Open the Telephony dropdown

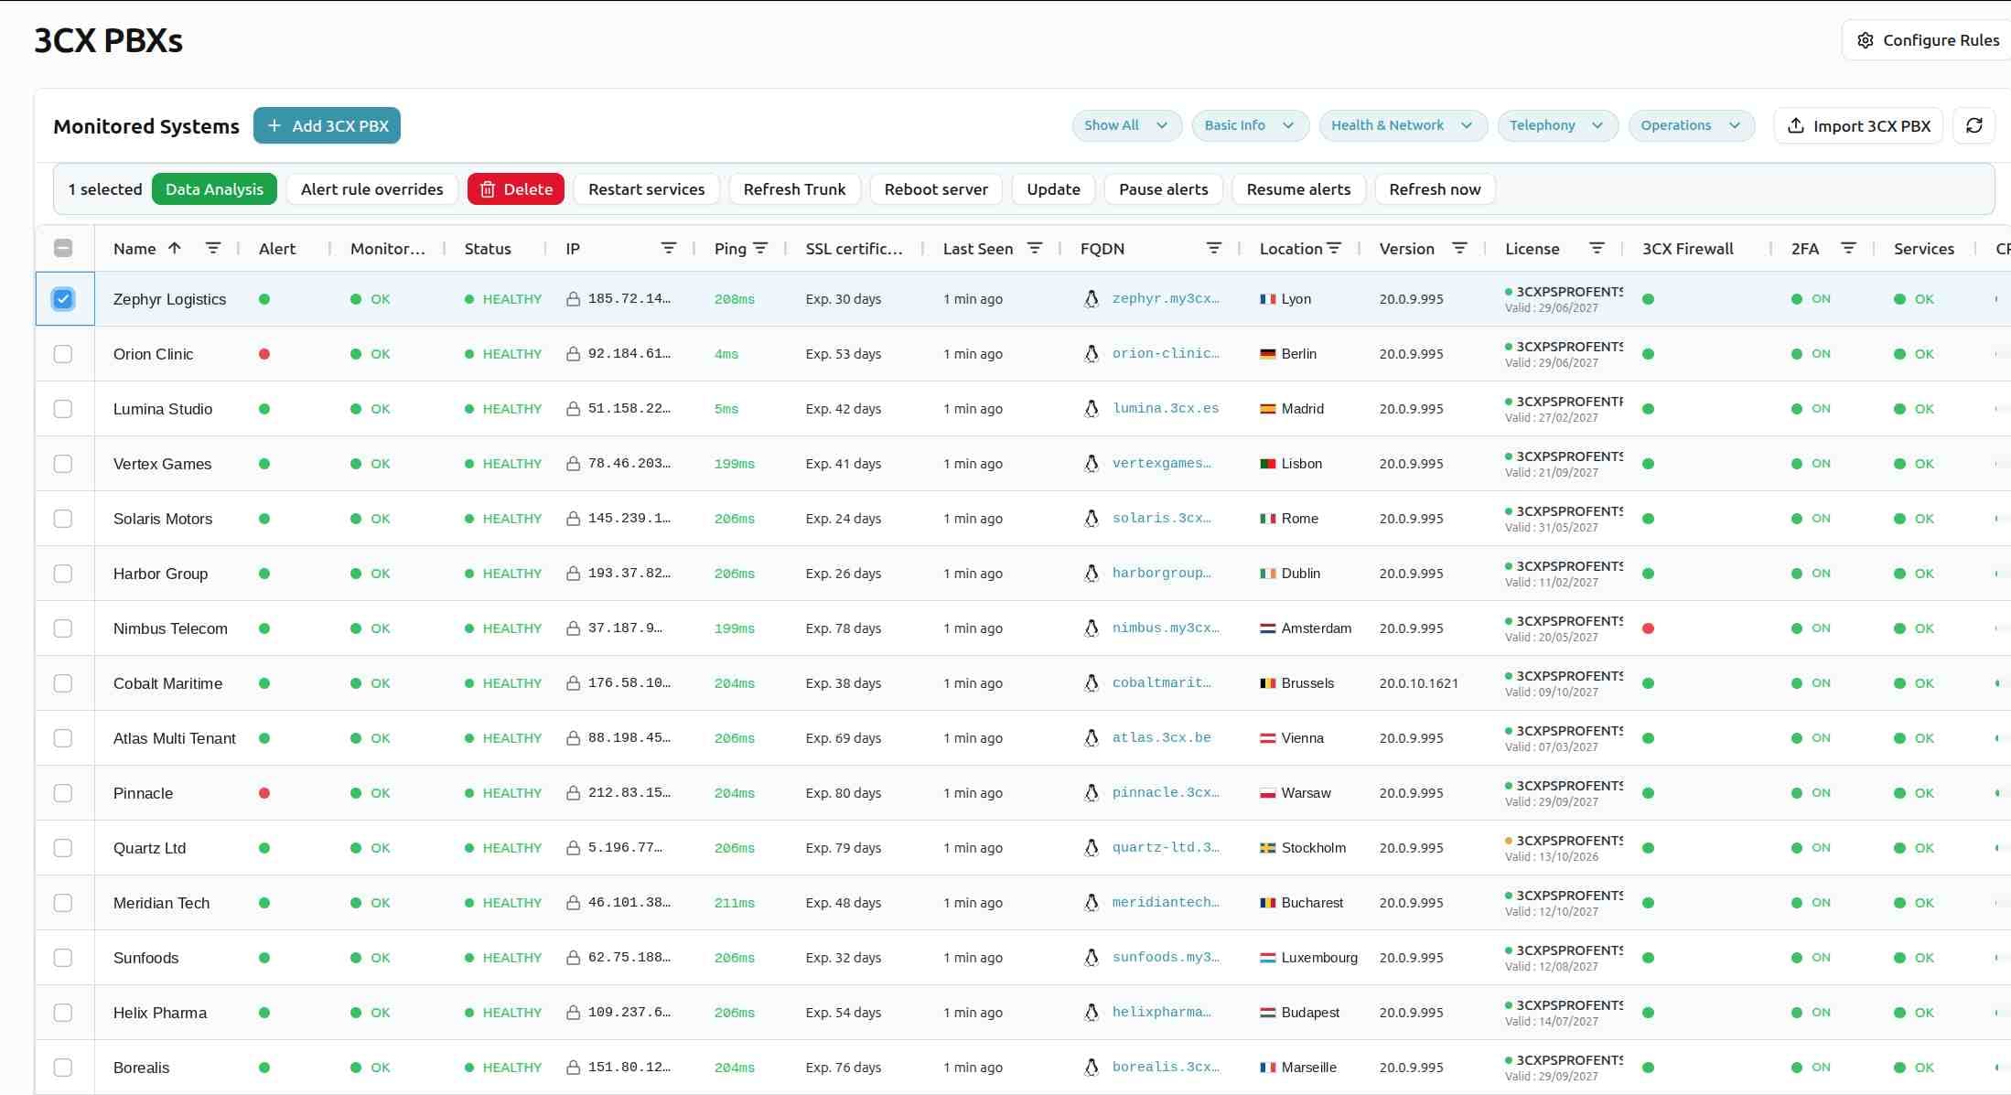pyautogui.click(x=1557, y=125)
